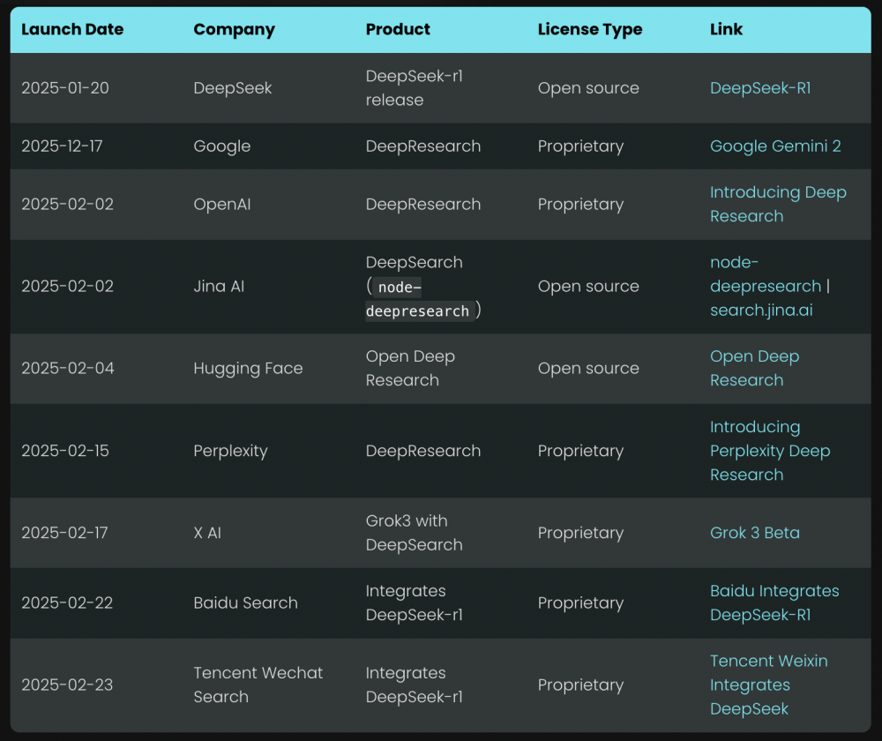
Task: Click Proprietary in the Perplexity row
Action: point(580,450)
